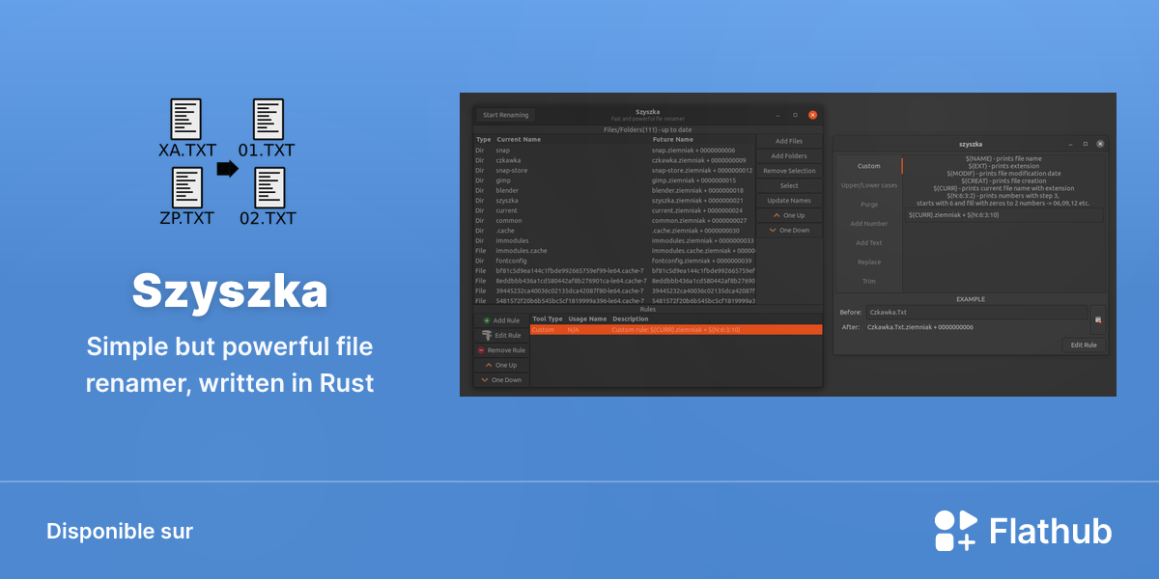The height and width of the screenshot is (579, 1159).
Task: Click the Szyszka file-rename app icon
Action: pyautogui.click(x=228, y=164)
